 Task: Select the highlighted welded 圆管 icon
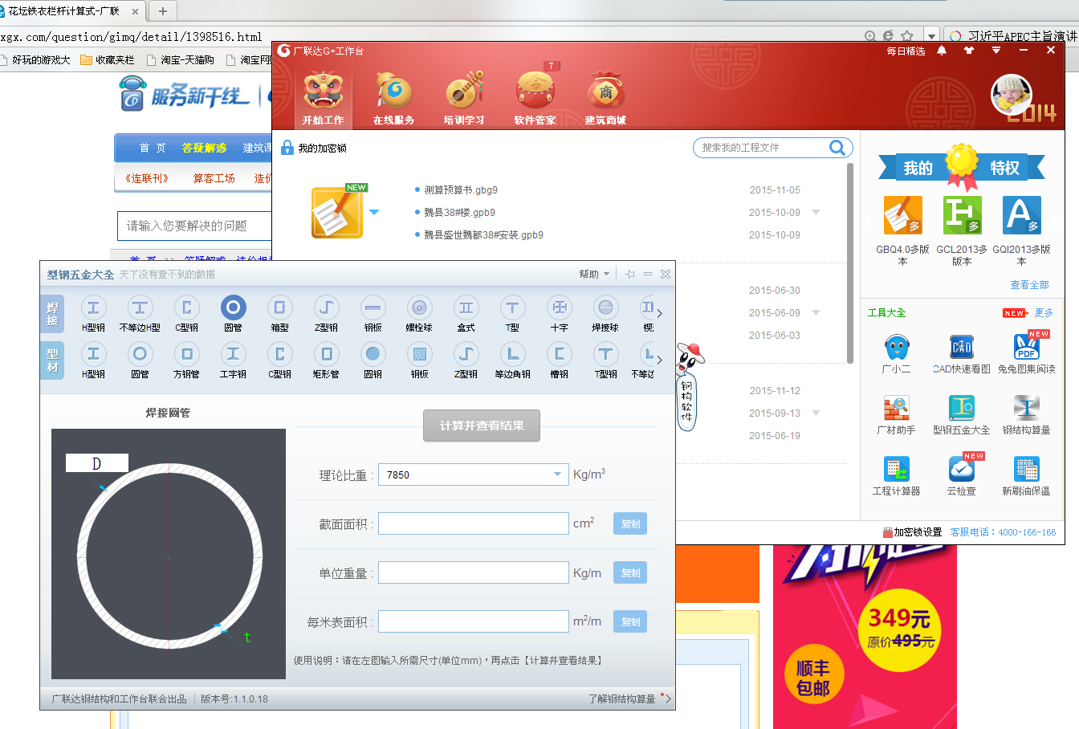(x=233, y=307)
